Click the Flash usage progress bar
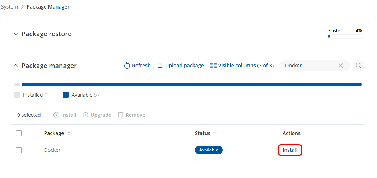 click(x=345, y=36)
